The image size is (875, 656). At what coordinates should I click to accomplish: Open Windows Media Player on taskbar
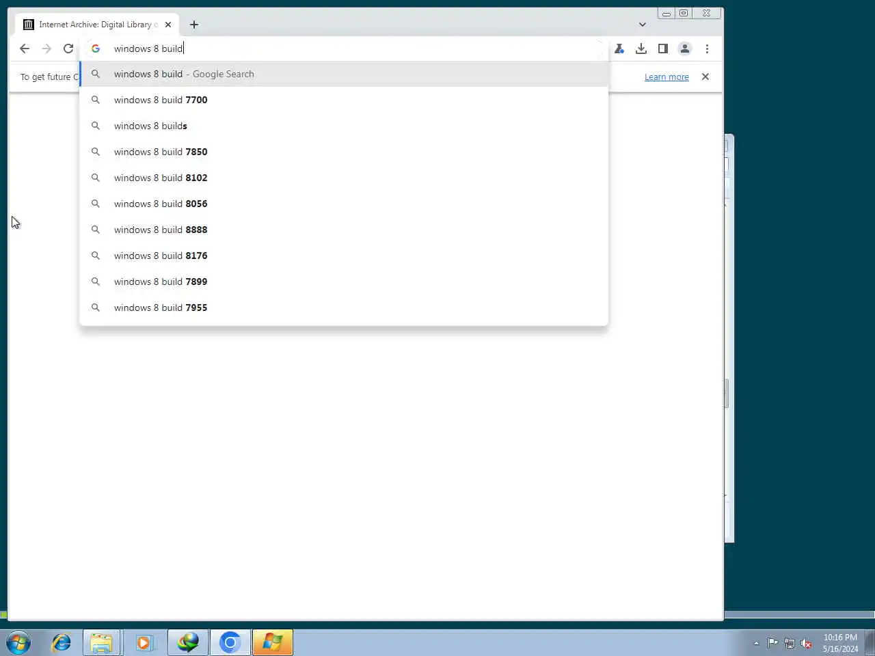pyautogui.click(x=144, y=643)
